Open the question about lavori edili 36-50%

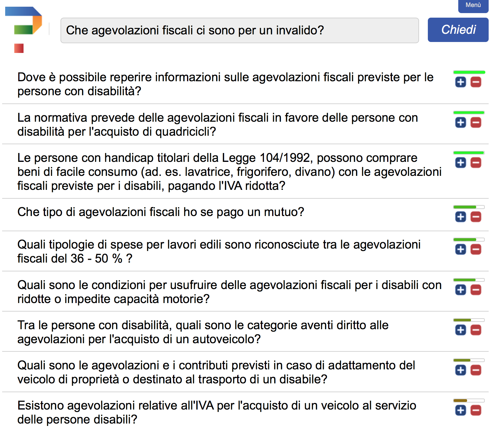219,251
